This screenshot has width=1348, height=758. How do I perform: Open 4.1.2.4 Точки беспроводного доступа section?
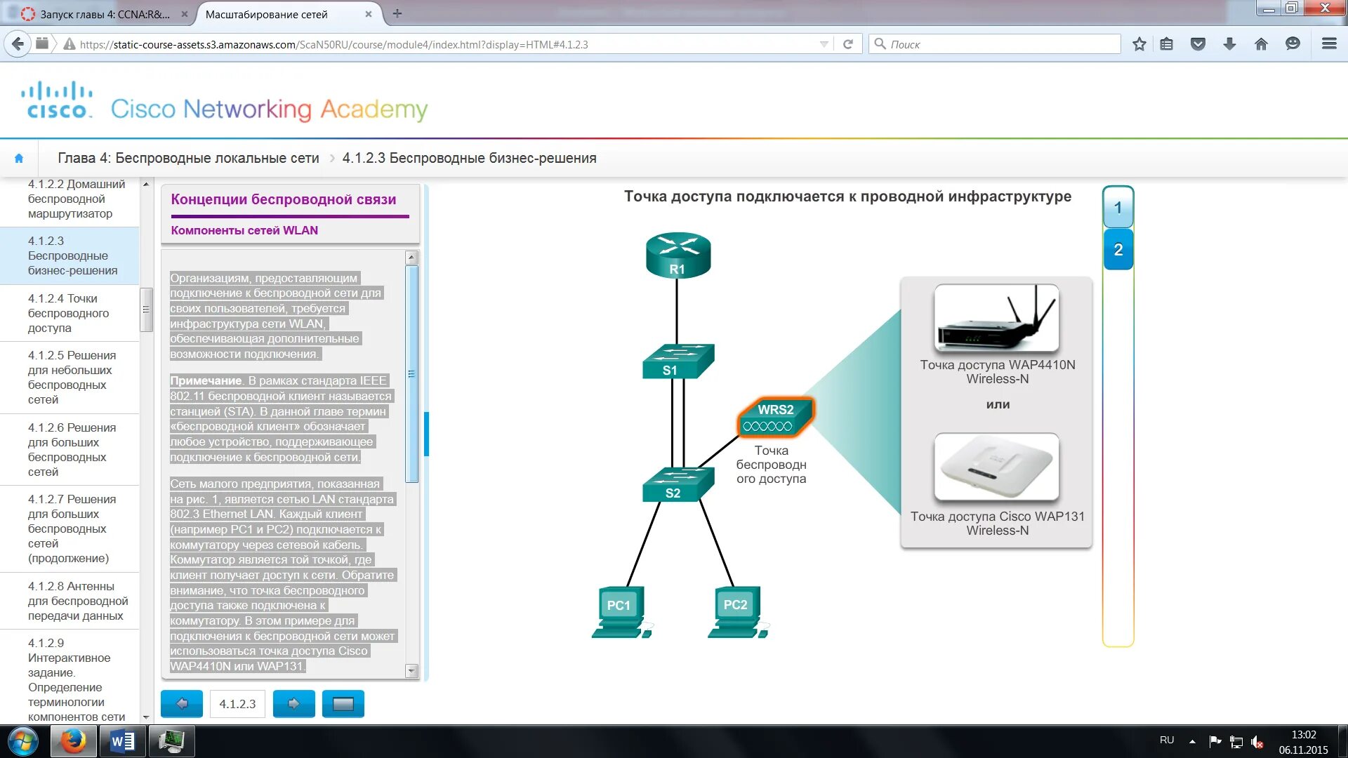(68, 313)
